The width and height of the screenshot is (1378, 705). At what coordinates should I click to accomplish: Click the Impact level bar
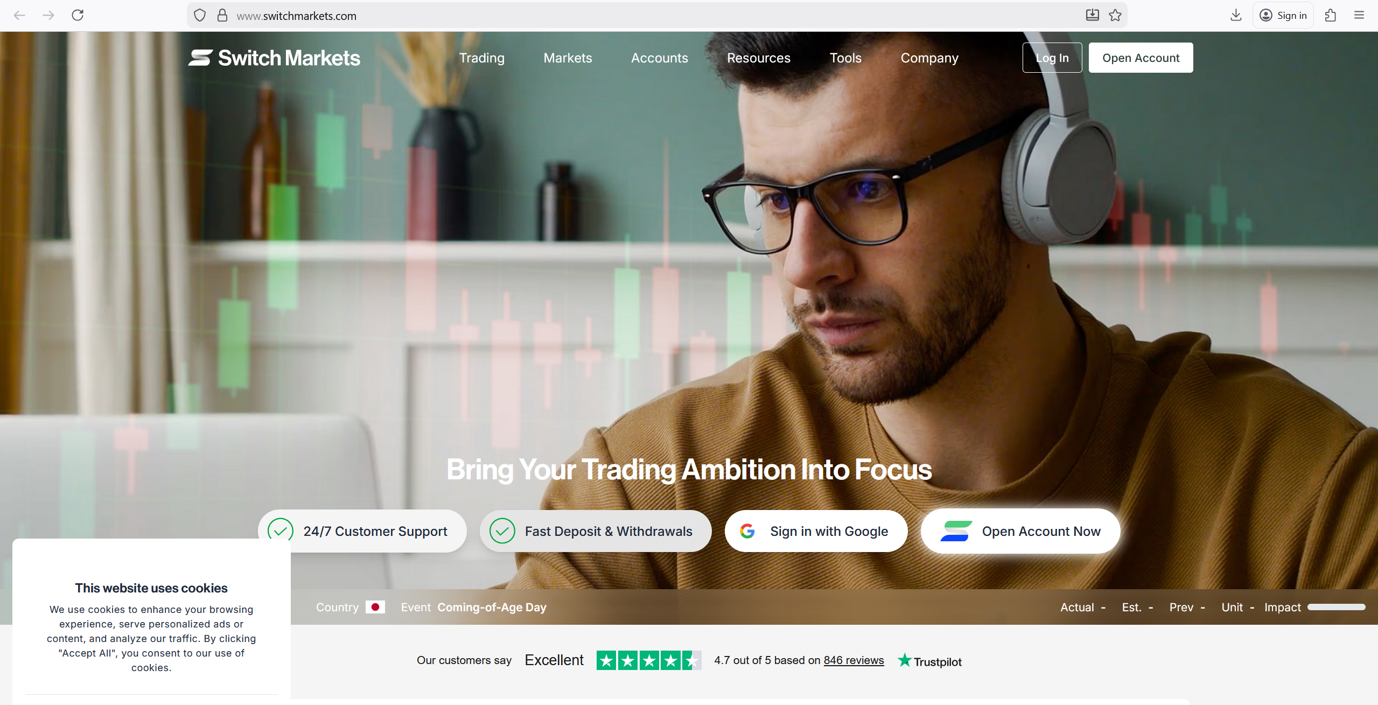point(1337,607)
